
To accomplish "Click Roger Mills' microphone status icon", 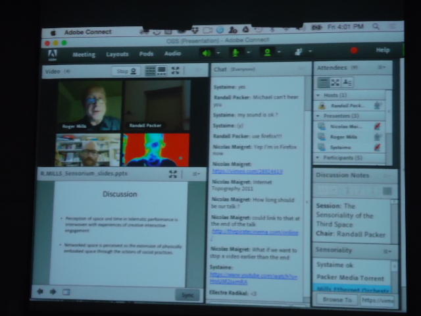I will [x=378, y=137].
